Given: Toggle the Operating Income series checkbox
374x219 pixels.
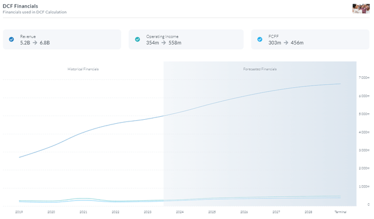Looking at the screenshot, I should pyautogui.click(x=137, y=39).
